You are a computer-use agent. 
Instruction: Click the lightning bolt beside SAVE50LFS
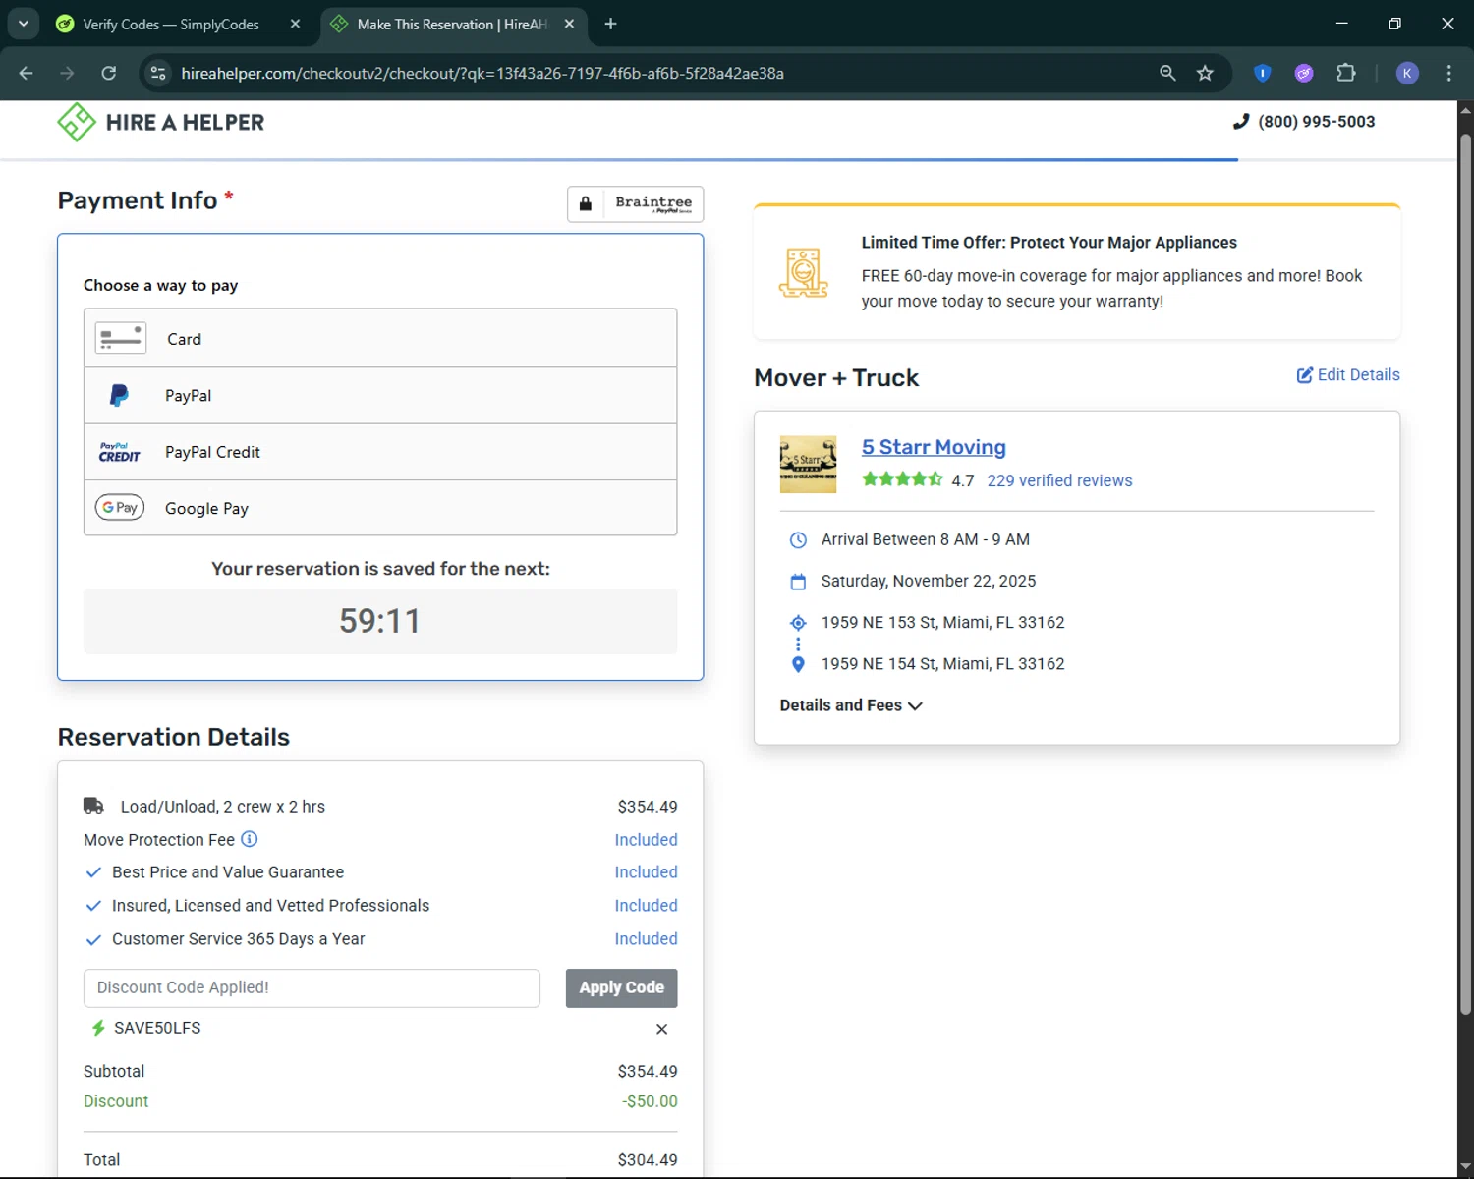[x=98, y=1028]
